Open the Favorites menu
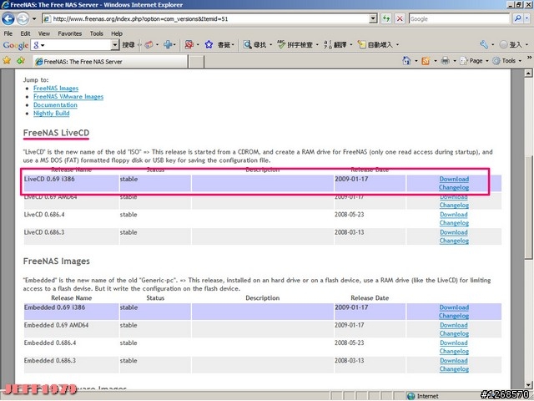This screenshot has height=401, width=534. tap(70, 33)
